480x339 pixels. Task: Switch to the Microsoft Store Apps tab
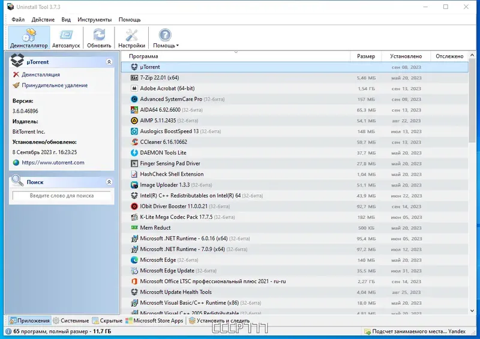[x=155, y=320]
